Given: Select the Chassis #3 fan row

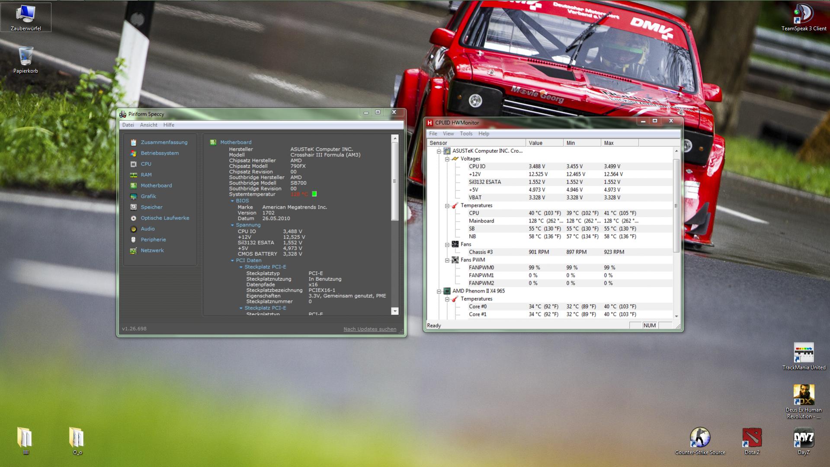Looking at the screenshot, I should pos(550,252).
